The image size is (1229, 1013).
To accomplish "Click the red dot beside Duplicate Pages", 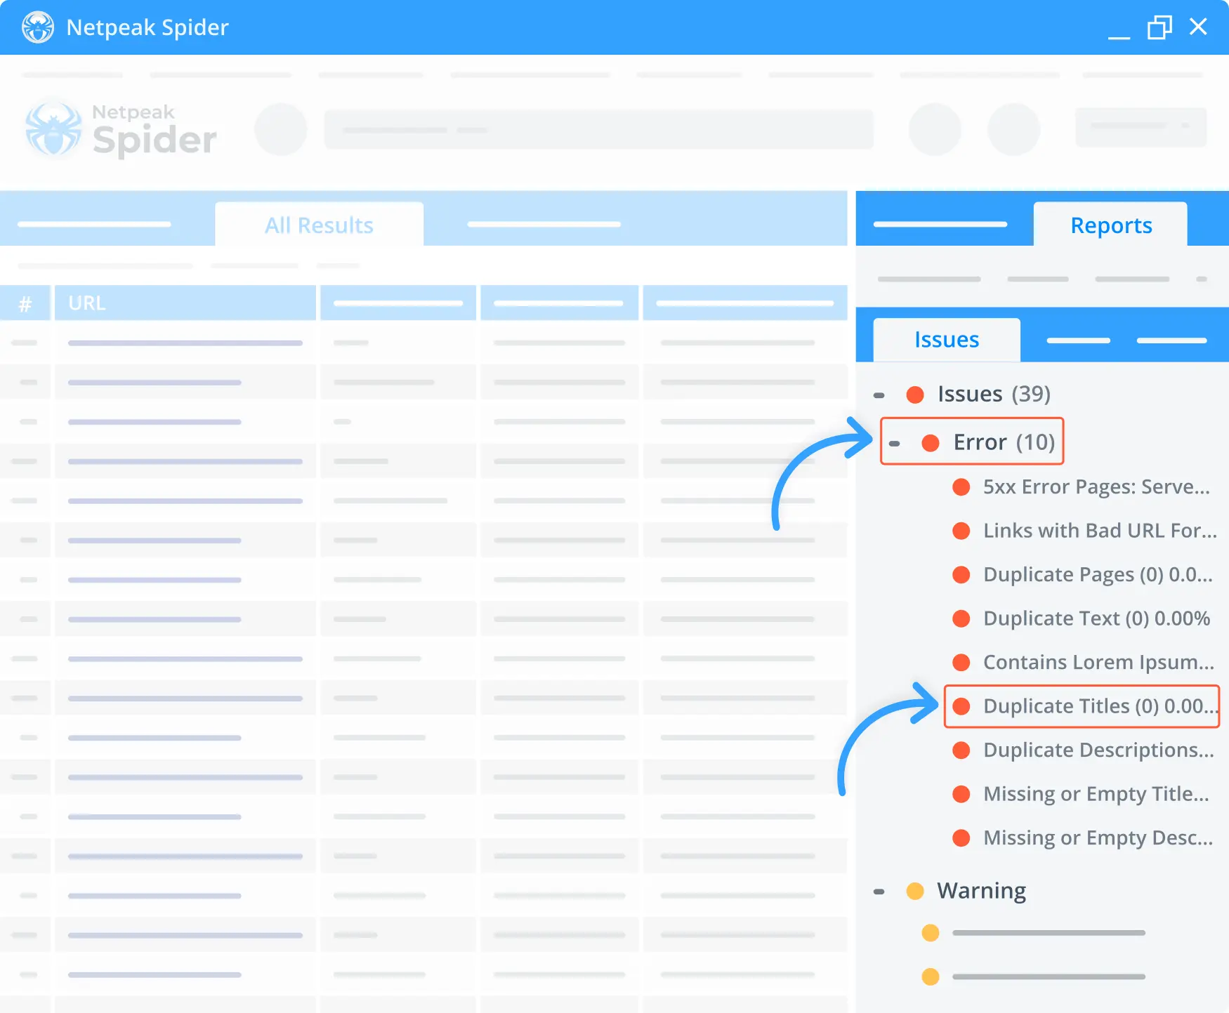I will pos(961,574).
